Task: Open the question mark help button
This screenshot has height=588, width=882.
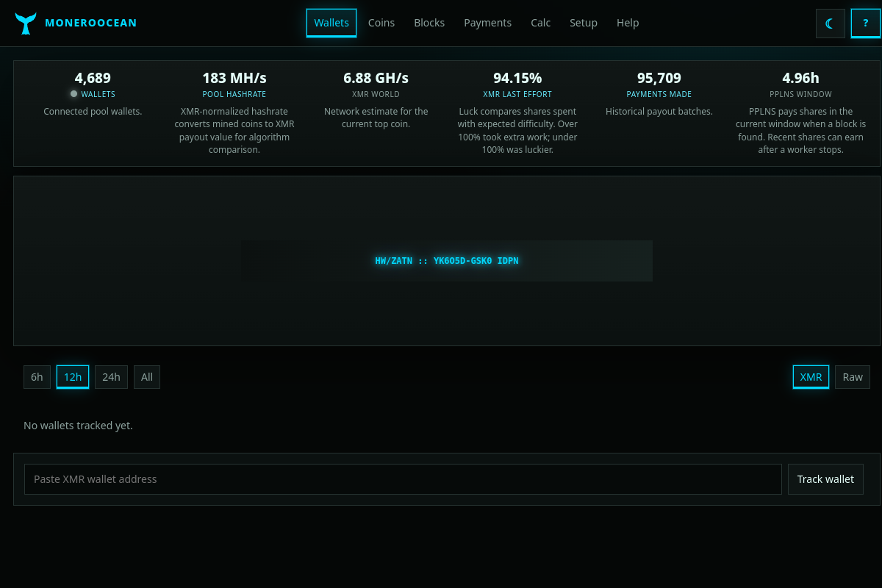Action: [866, 24]
